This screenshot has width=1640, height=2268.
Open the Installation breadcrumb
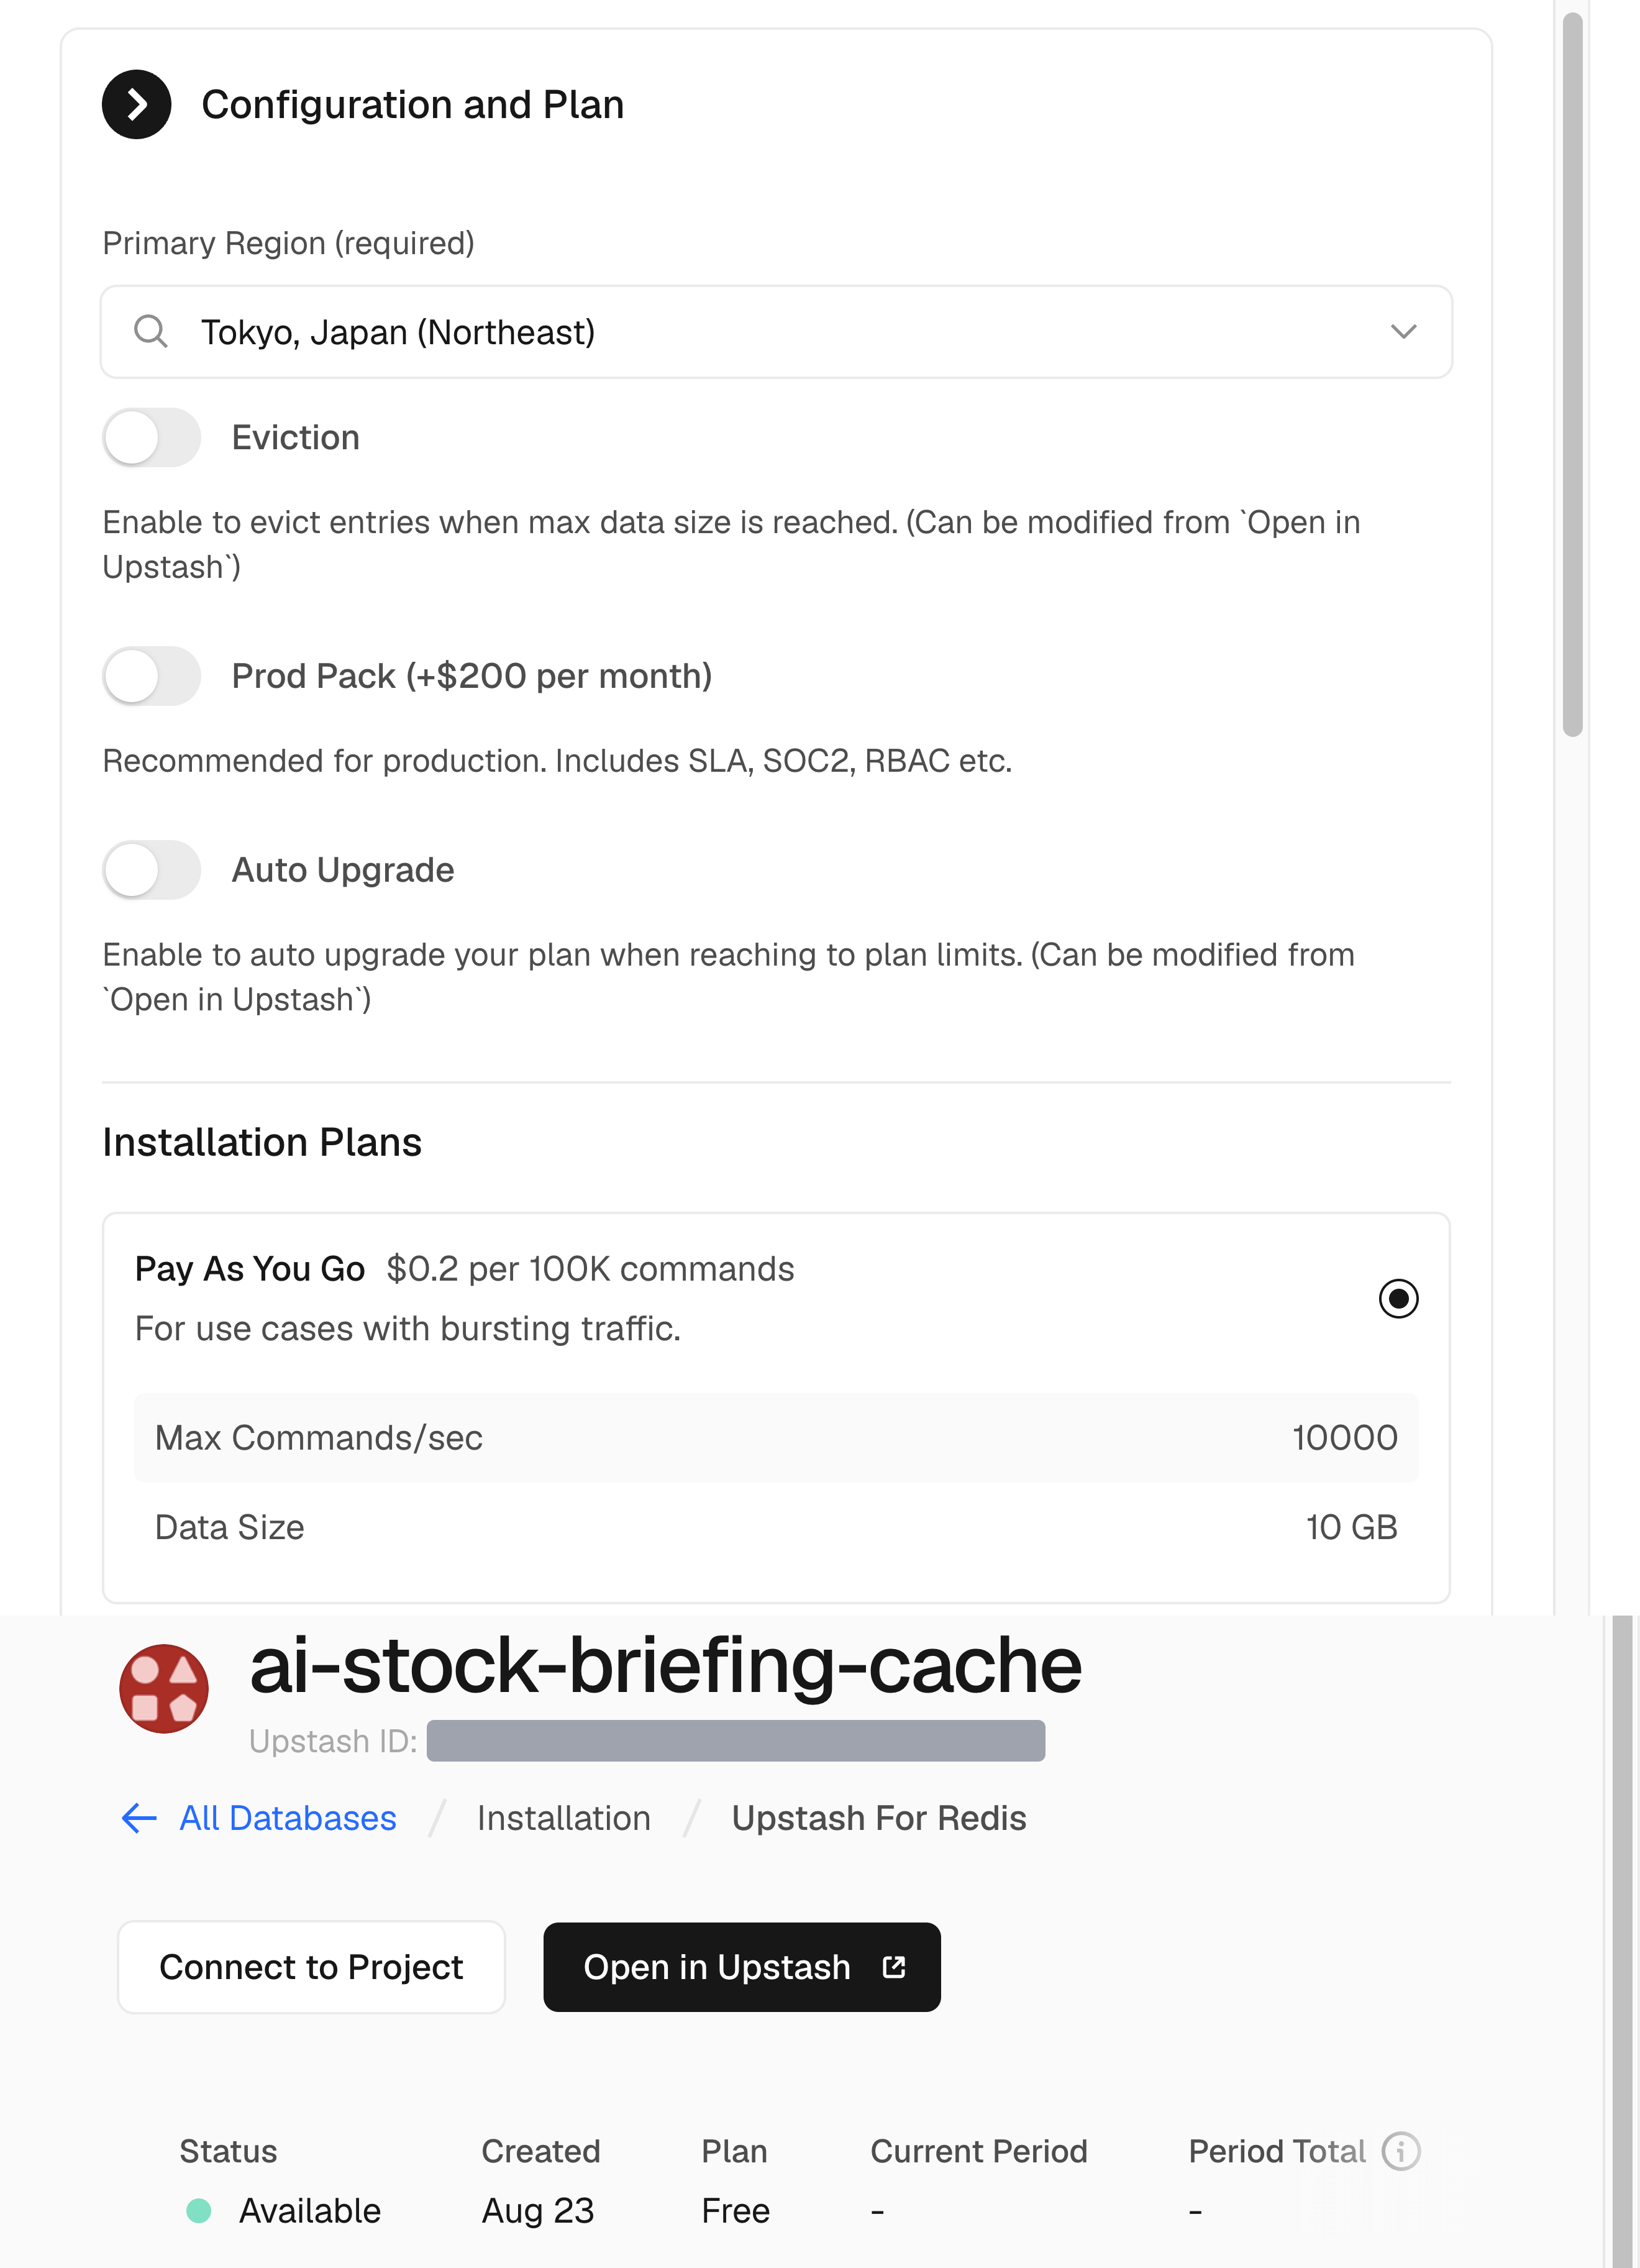(x=564, y=1818)
